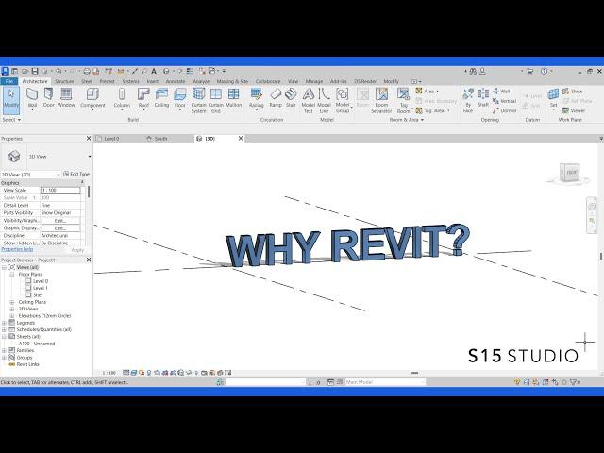Close the {3D} view tab
Image resolution: width=604 pixels, height=453 pixels.
241,139
